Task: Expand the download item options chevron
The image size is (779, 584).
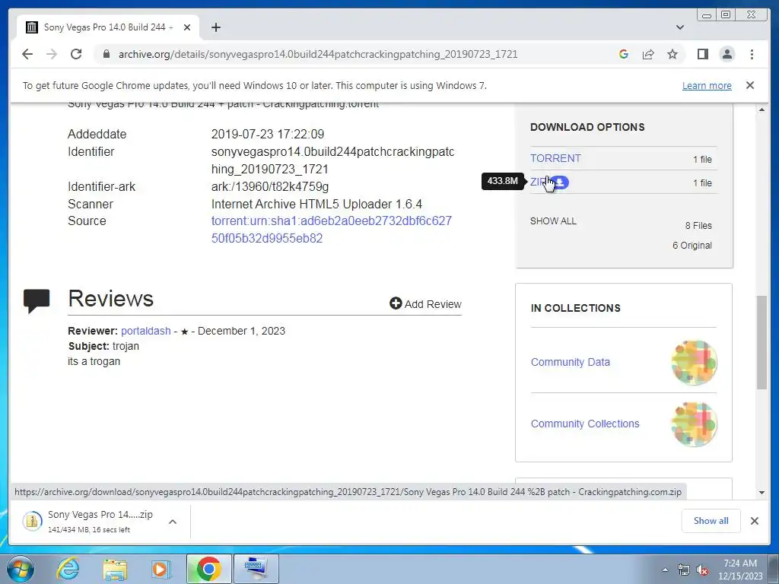Action: [173, 522]
